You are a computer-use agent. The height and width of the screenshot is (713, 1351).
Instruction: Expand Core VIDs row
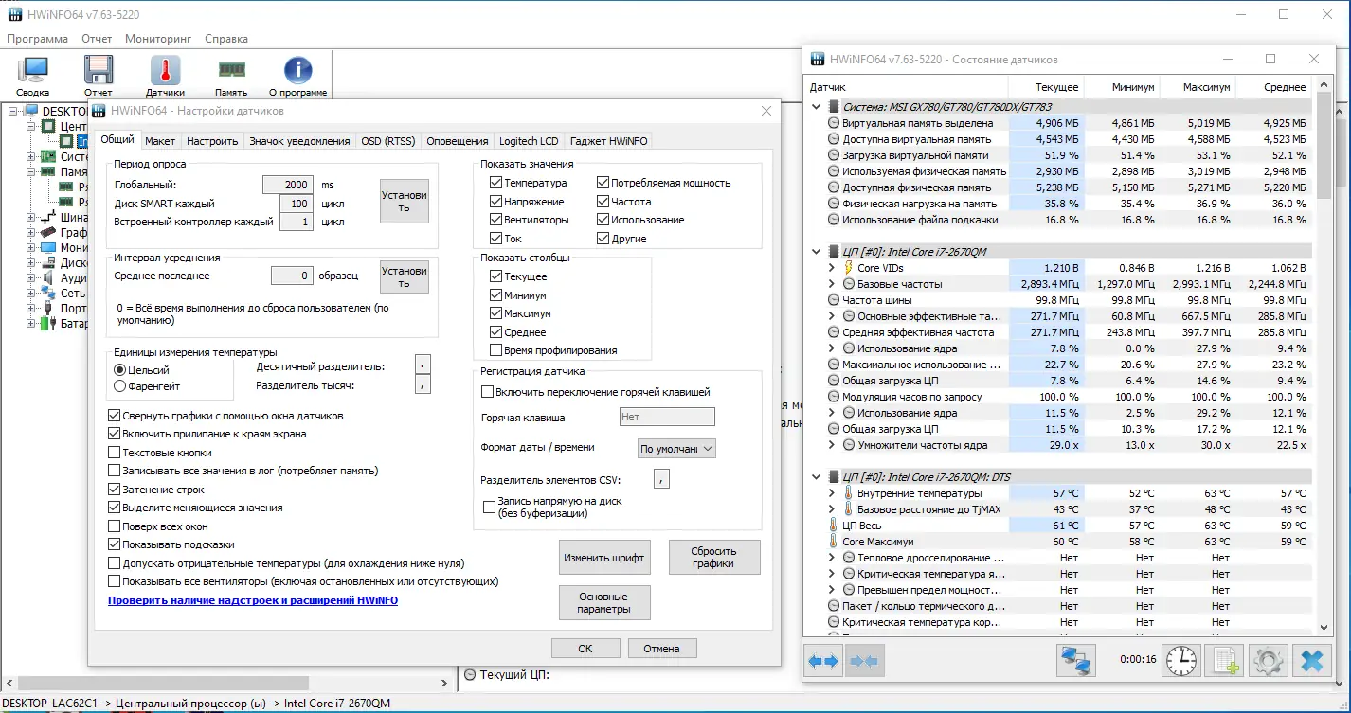(832, 268)
